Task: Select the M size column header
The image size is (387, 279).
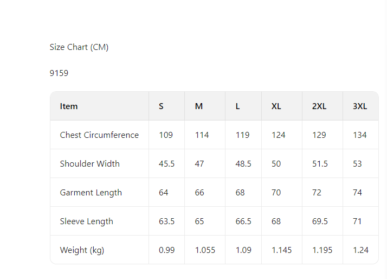Action: tap(199, 106)
